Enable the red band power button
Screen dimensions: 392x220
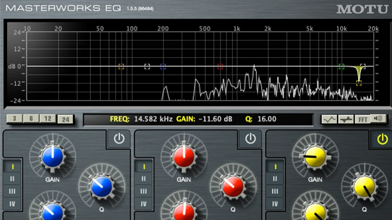[x=250, y=139]
